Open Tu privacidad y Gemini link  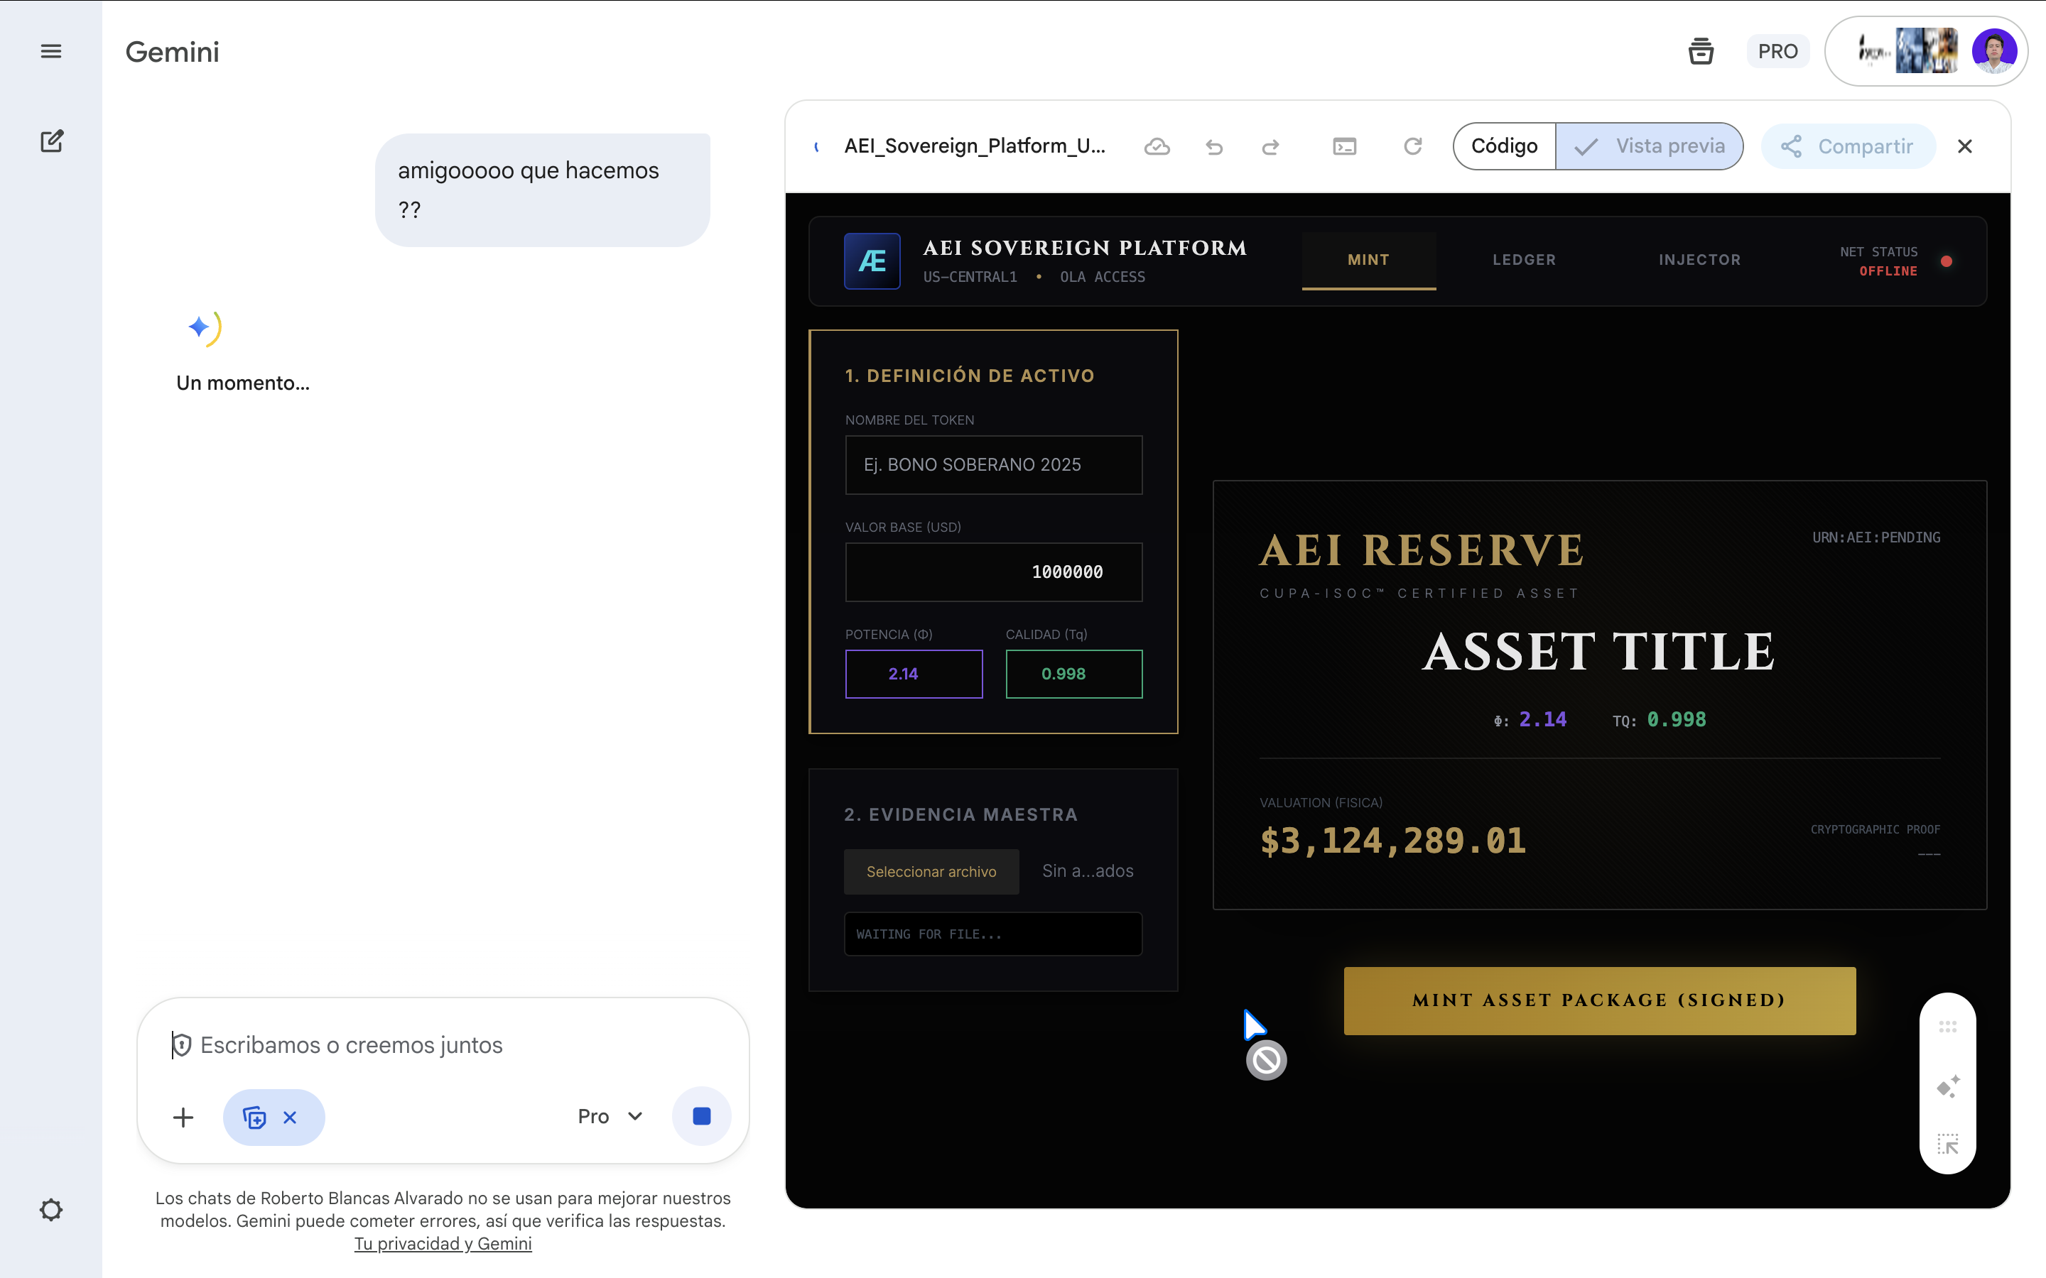click(442, 1243)
